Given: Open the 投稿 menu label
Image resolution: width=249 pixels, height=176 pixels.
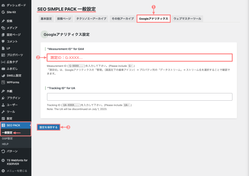Looking at the screenshot, I should point(9,21).
